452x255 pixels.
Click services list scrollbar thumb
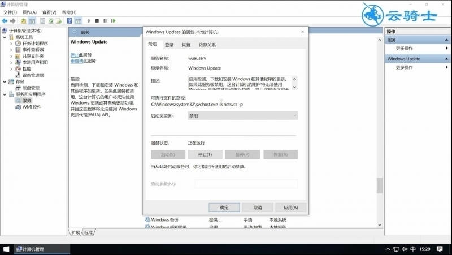coord(379,185)
